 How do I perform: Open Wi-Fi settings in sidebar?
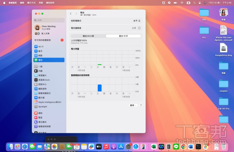tap(49, 46)
